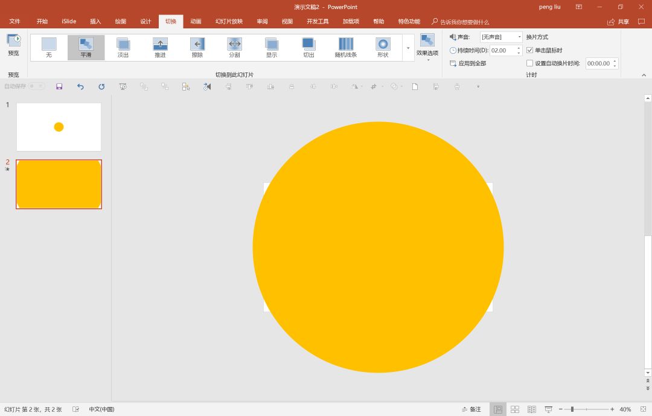This screenshot has height=416, width=652.
Task: Toggle the 单击鼠标时 checkbox
Action: pos(530,50)
